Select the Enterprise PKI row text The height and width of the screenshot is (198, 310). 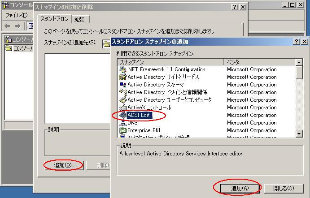pos(144,130)
